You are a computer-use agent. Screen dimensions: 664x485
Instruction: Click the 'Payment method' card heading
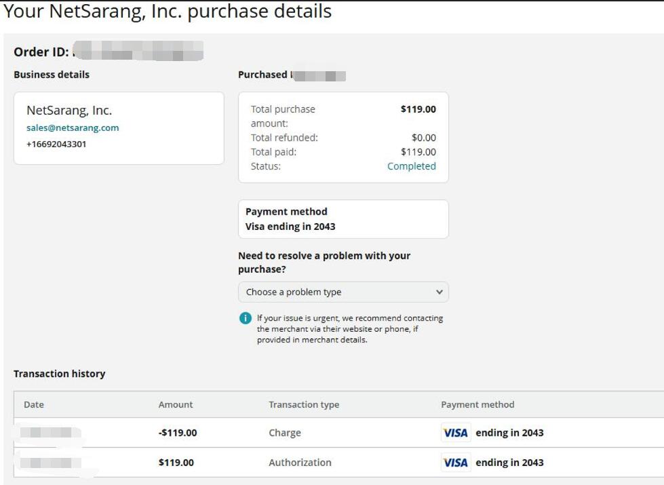click(x=286, y=212)
